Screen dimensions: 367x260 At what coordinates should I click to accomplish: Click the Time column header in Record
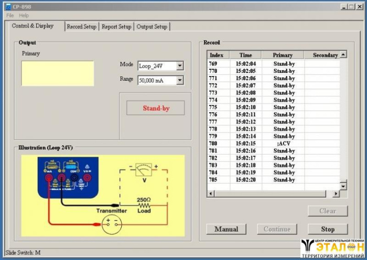[245, 55]
